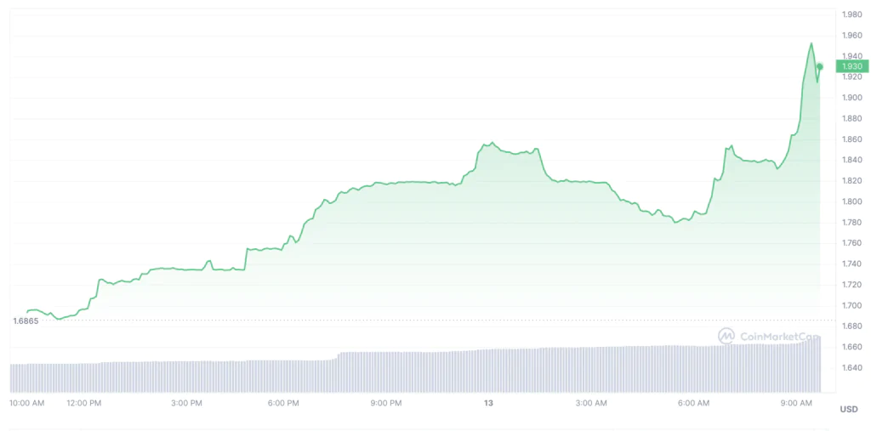Click the 3:00 AM time axis label
The height and width of the screenshot is (431, 871).
click(x=590, y=402)
